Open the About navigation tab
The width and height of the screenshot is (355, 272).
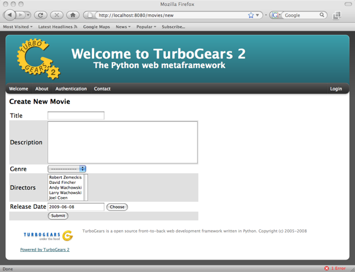[x=41, y=89]
